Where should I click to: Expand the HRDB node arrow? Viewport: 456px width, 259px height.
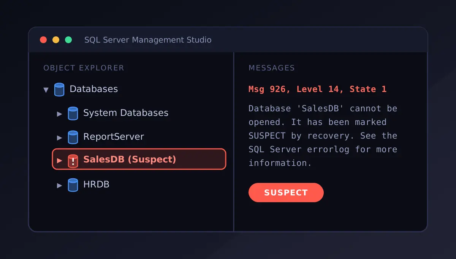tap(59, 185)
